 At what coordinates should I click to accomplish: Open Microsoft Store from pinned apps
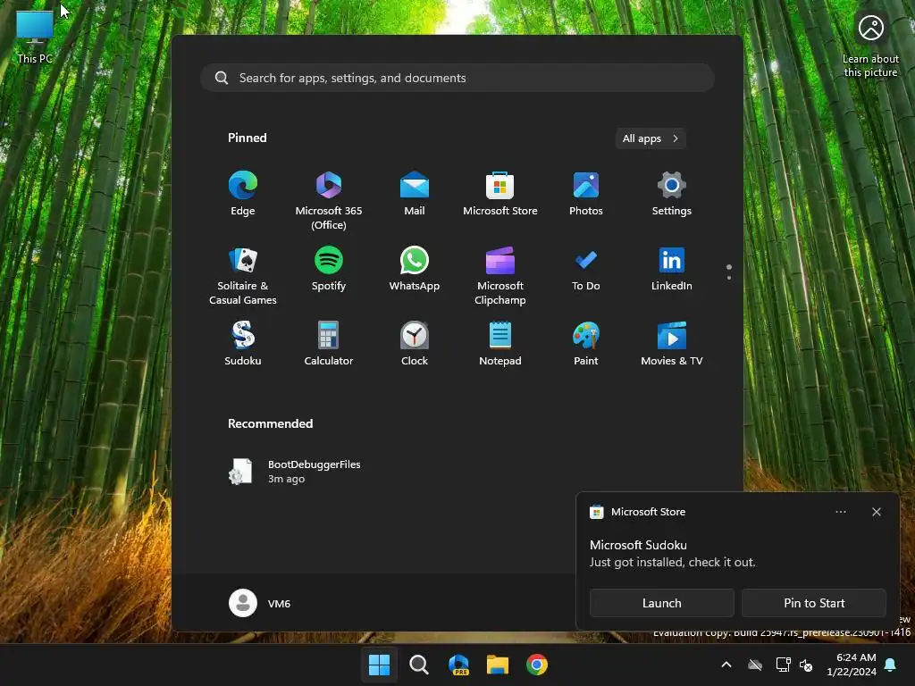point(500,194)
